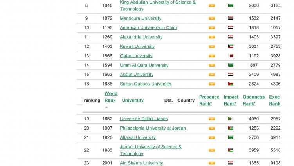The height and width of the screenshot is (166, 294).
Task: Open details icon for Philadelphia University at Jordan
Action: 212,128
